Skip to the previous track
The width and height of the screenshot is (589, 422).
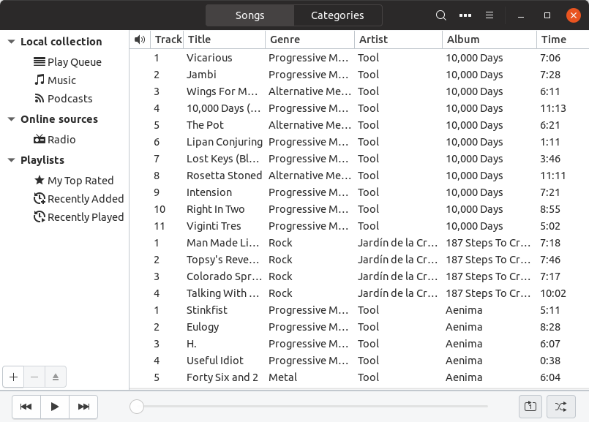pos(26,407)
